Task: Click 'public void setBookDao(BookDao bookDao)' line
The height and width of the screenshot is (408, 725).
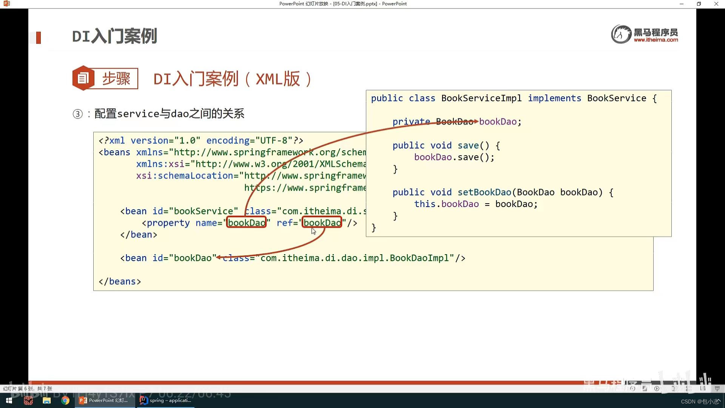Action: point(503,192)
